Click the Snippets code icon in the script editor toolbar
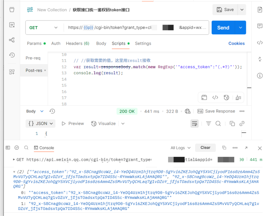 (x=215, y=97)
